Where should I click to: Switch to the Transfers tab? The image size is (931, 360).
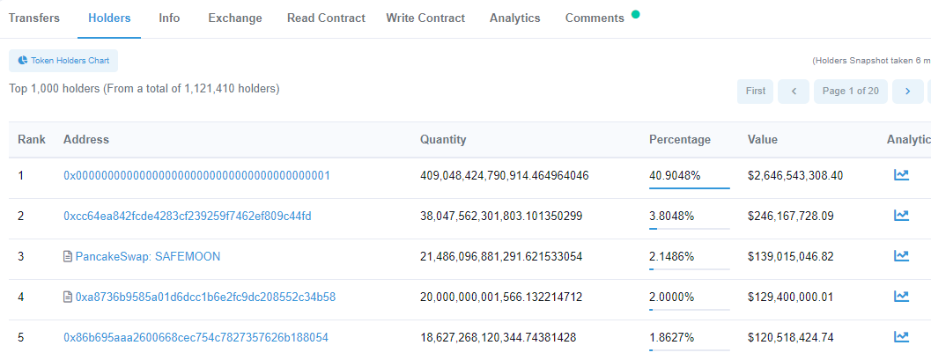pyautogui.click(x=33, y=18)
